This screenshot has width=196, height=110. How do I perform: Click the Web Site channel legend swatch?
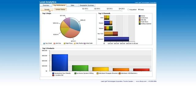(140, 20)
